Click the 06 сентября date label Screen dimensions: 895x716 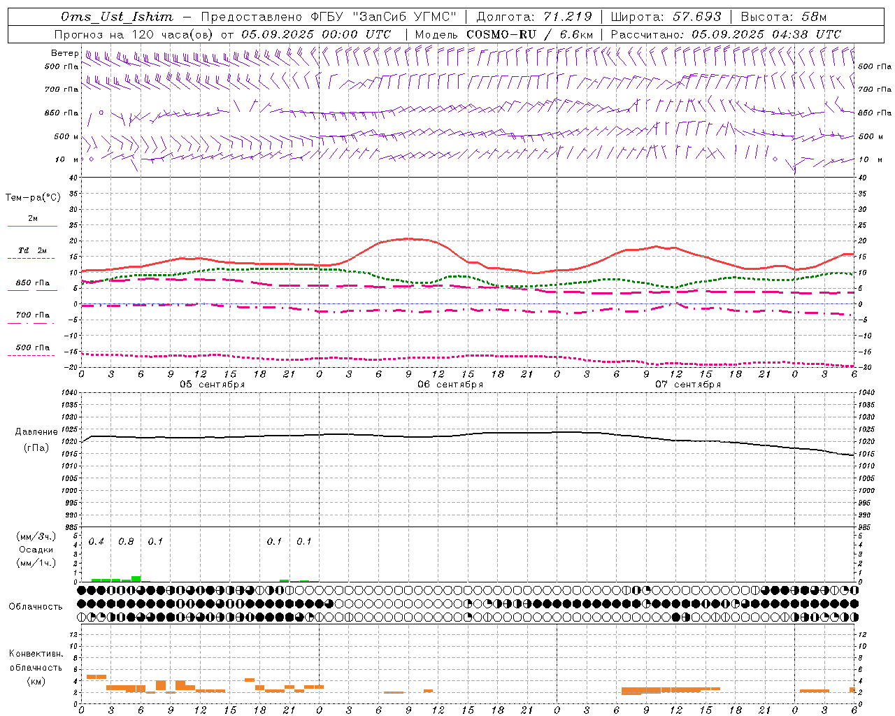click(x=450, y=385)
